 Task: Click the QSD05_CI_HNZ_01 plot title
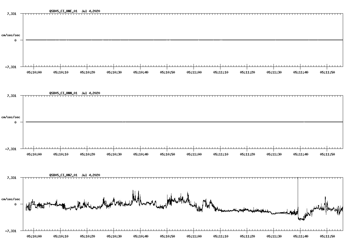pos(63,175)
